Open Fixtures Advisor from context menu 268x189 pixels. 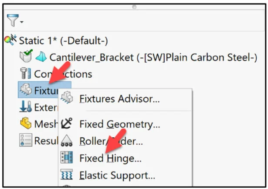pos(119,99)
